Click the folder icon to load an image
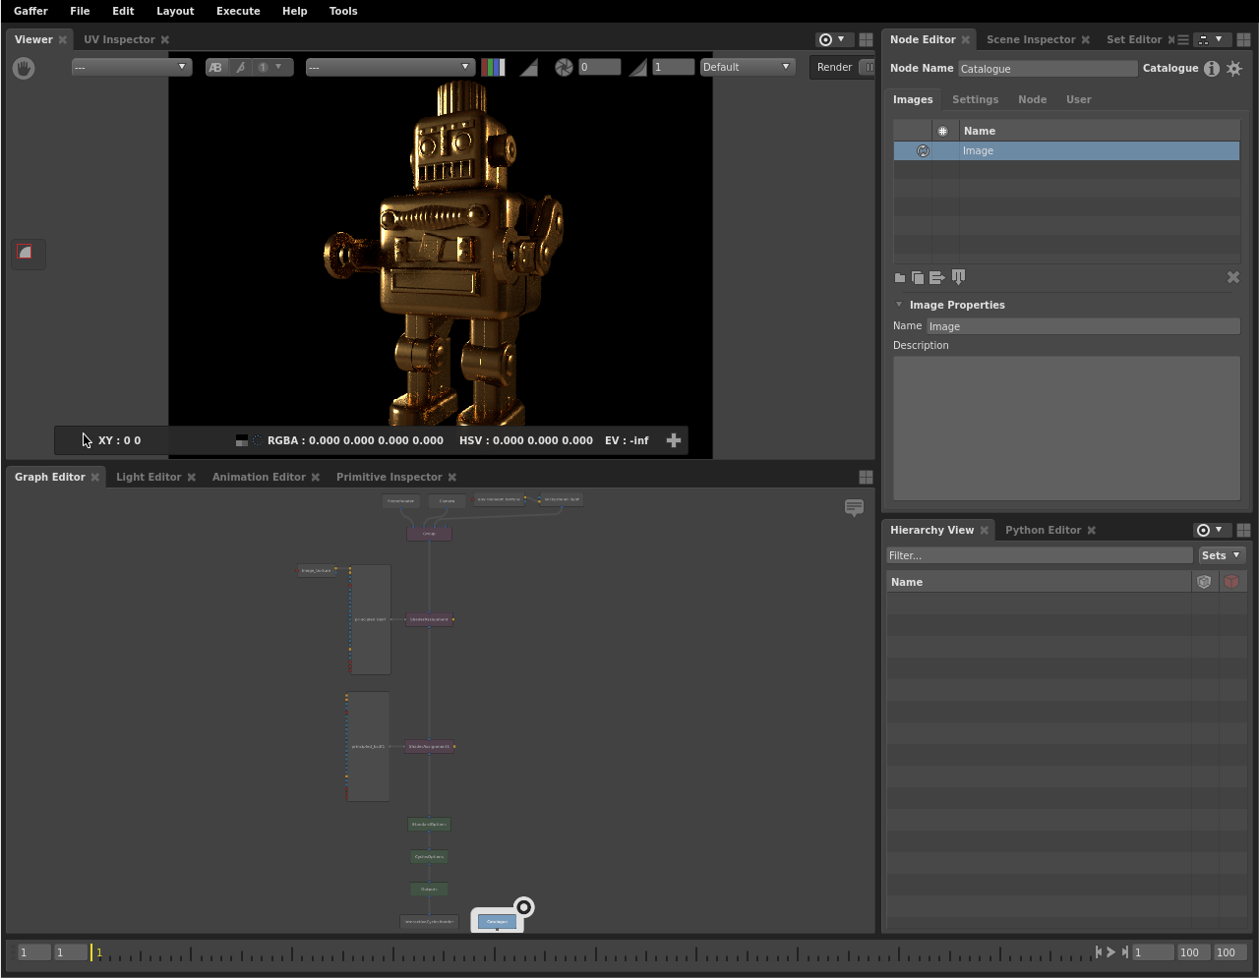Viewport: 1259px width, 978px height. (900, 278)
